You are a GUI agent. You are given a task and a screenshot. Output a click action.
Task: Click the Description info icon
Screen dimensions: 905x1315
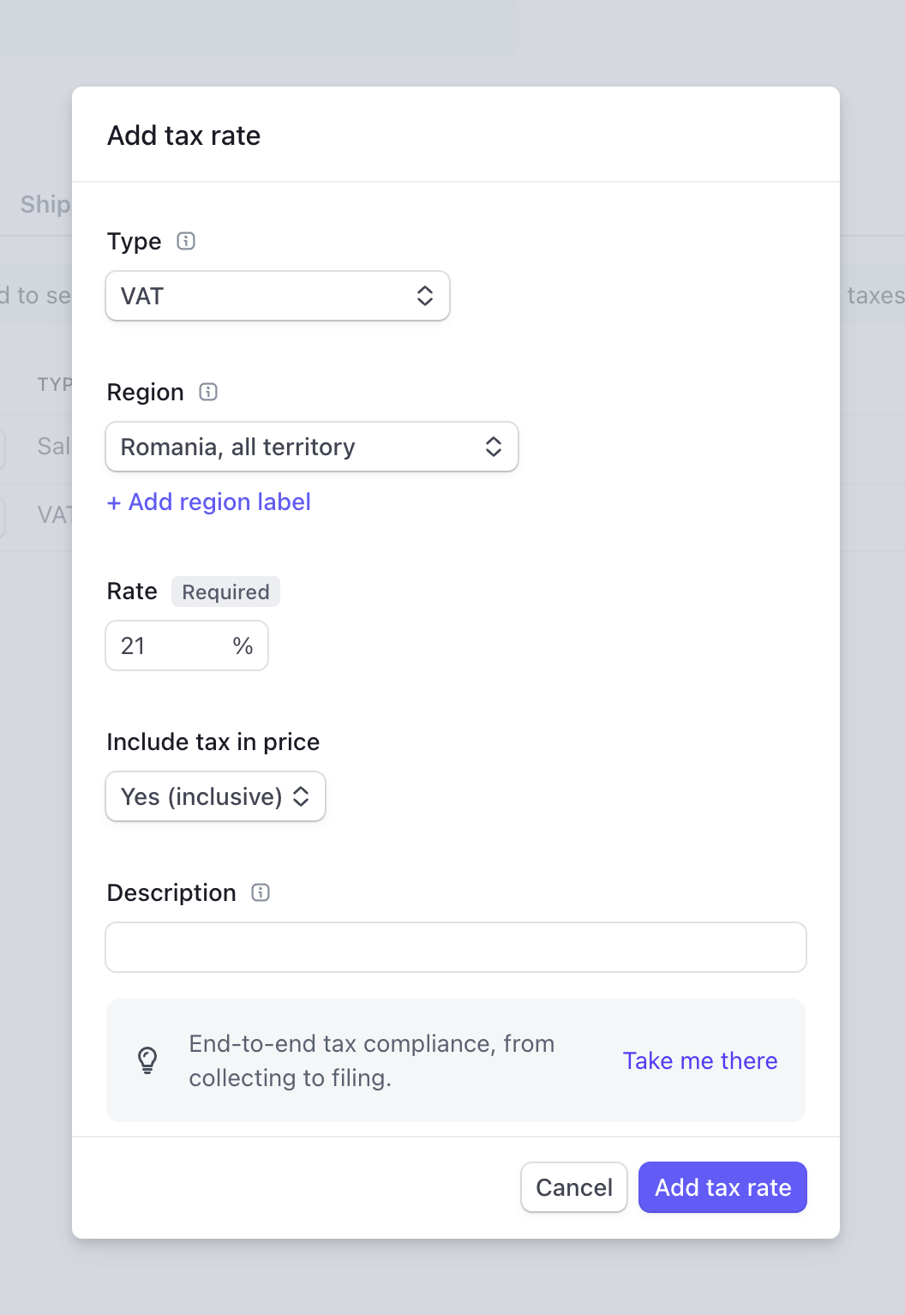tap(261, 892)
